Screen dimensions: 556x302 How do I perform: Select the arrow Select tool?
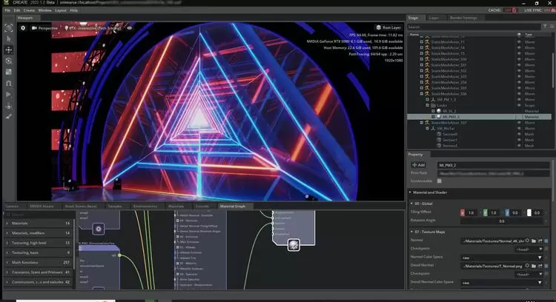(x=8, y=38)
